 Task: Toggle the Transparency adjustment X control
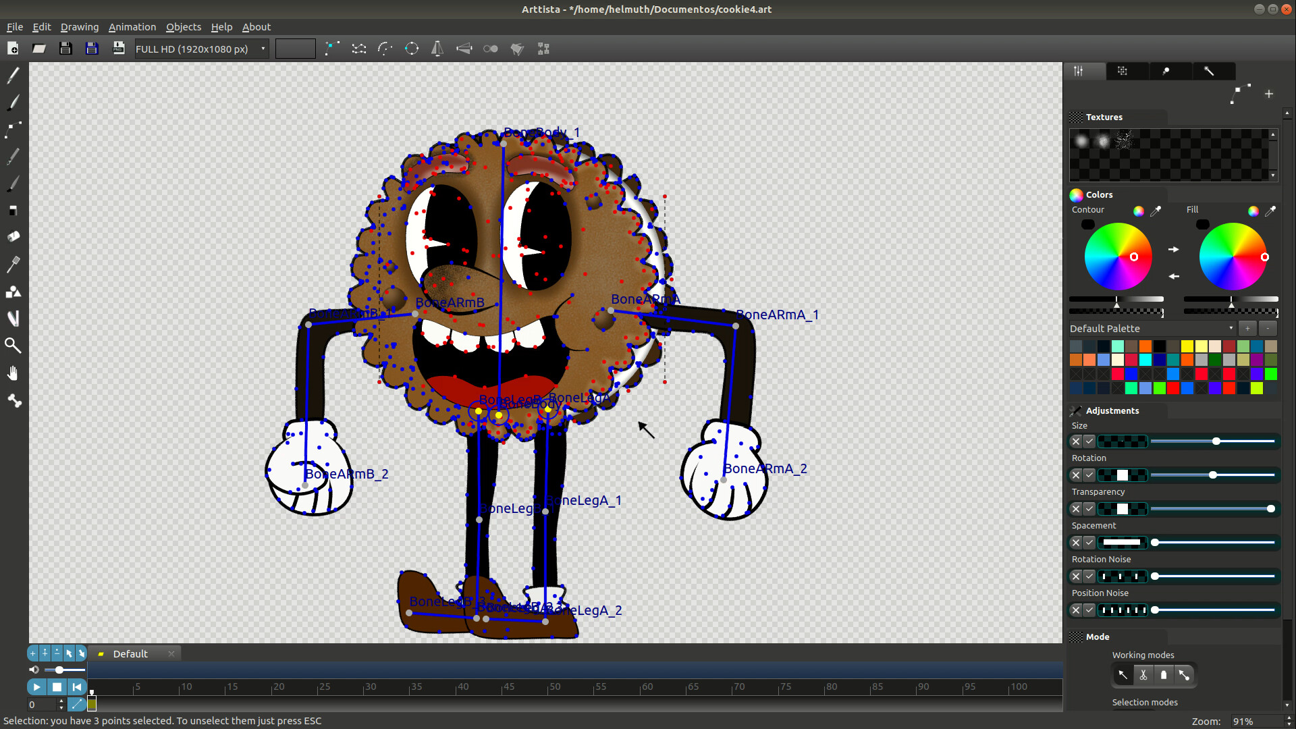(x=1075, y=509)
